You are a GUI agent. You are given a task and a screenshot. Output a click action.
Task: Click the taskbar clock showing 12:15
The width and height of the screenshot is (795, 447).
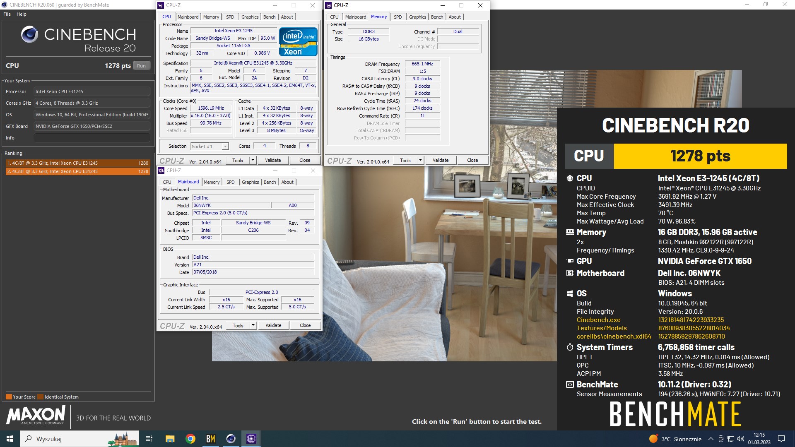click(x=759, y=439)
